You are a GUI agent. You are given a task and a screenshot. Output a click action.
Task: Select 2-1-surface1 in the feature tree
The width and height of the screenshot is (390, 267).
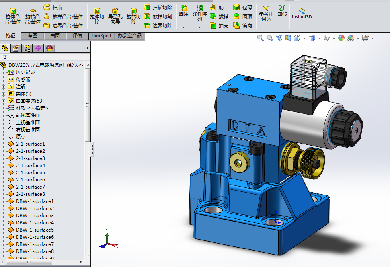point(30,144)
